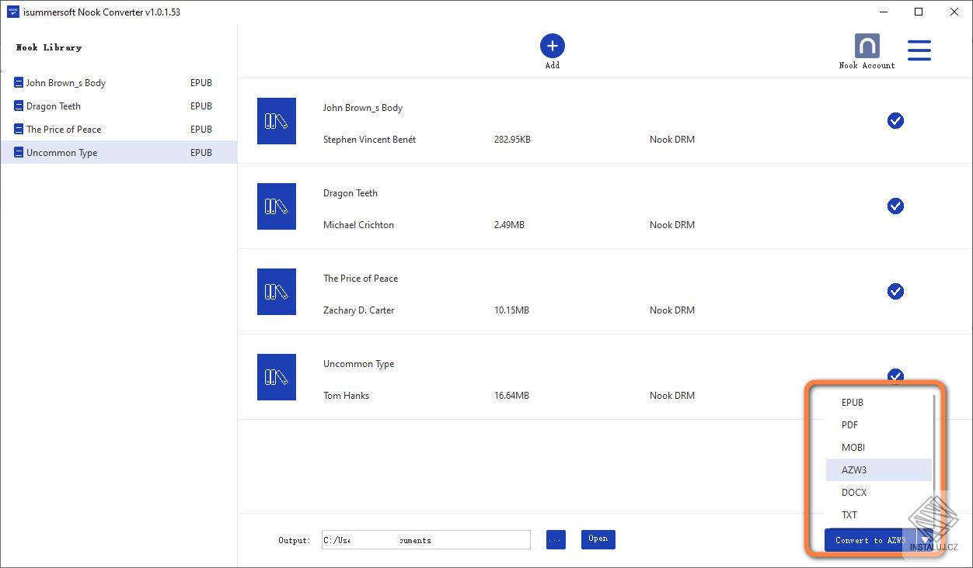
Task: Click sidebar icon beside Dragon Teeth
Action: [19, 106]
